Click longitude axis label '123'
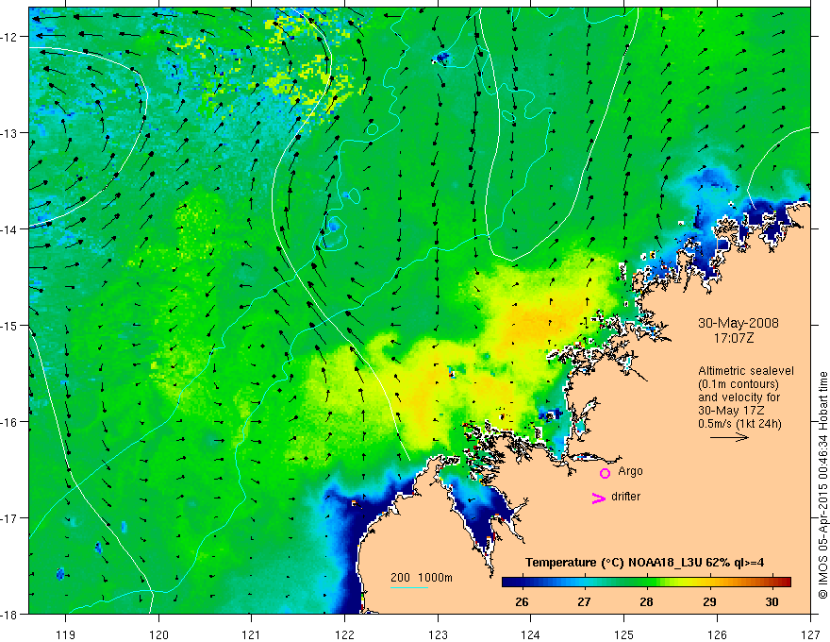This screenshot has height=642, width=830. [438, 634]
